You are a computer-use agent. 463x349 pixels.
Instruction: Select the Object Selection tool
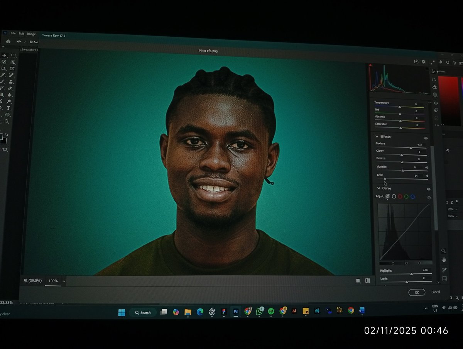(x=13, y=62)
